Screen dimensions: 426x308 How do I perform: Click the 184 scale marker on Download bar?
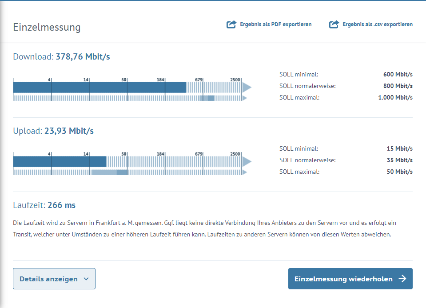(161, 80)
